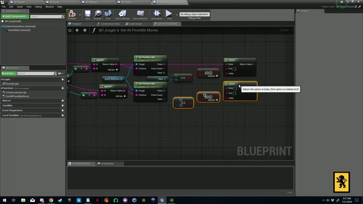Open the No debug object selected dropdown
This screenshot has width=363, height=204.
point(194,14)
